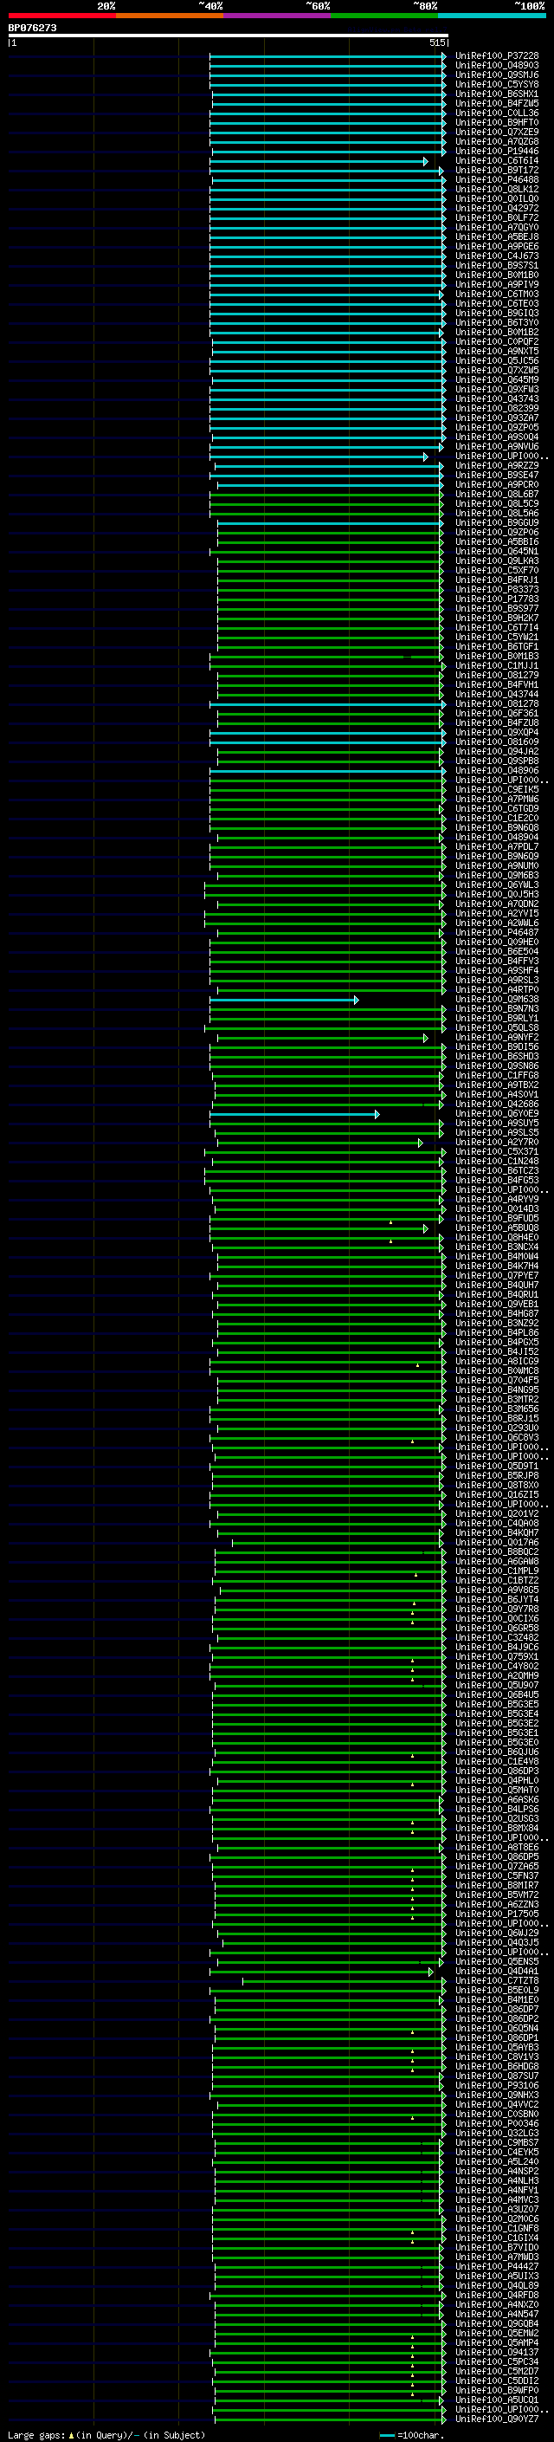Open the UniRef100_P93106 hit label
Viewport: 554px width, 2442px height.
tap(497, 2086)
